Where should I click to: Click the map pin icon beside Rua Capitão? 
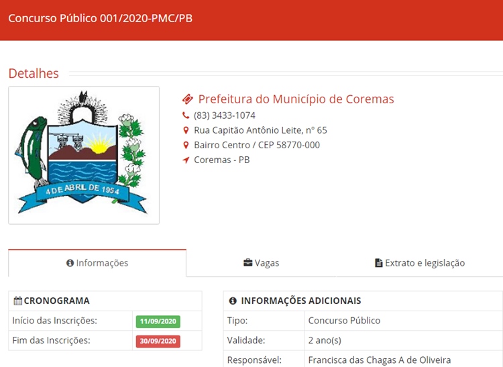click(186, 130)
